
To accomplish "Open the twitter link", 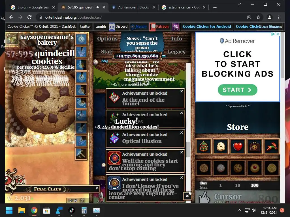I will click(86, 26).
